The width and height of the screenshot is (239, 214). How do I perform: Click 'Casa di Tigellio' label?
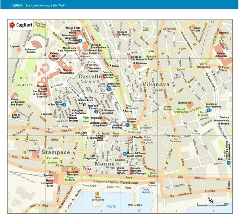16,116
